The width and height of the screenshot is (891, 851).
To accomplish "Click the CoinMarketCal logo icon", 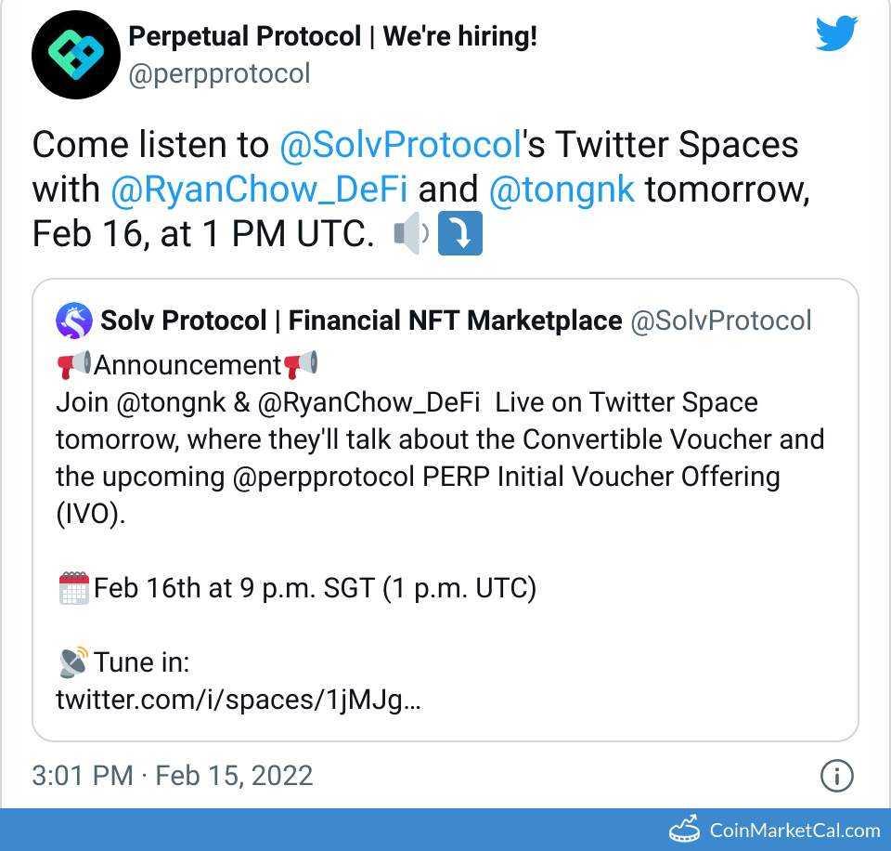I will pos(685,828).
